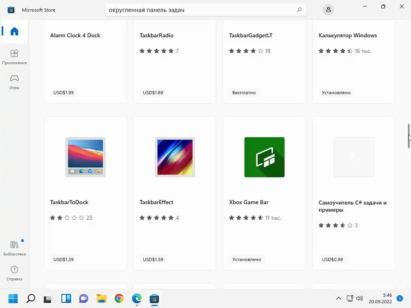
Task: Click the TaskbarEffect star rating
Action: (x=159, y=218)
